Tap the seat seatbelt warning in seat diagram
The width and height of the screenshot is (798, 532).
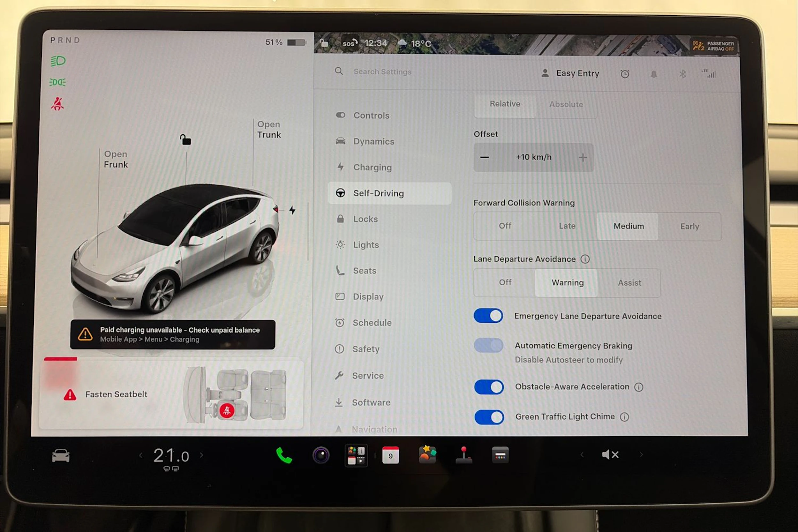pyautogui.click(x=227, y=411)
